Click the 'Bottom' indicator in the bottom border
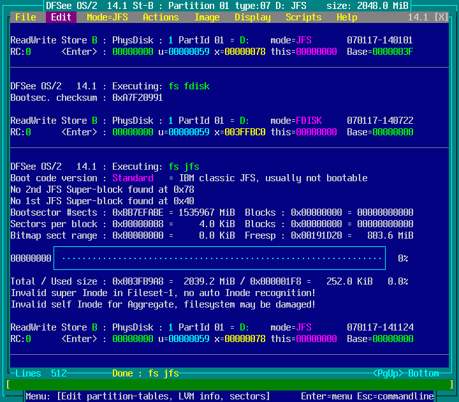 tap(423, 373)
